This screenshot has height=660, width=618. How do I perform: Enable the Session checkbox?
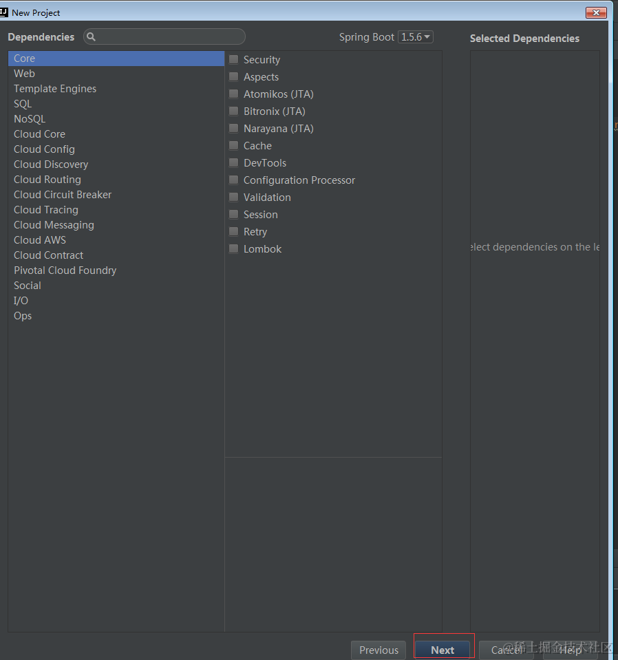[x=234, y=215]
